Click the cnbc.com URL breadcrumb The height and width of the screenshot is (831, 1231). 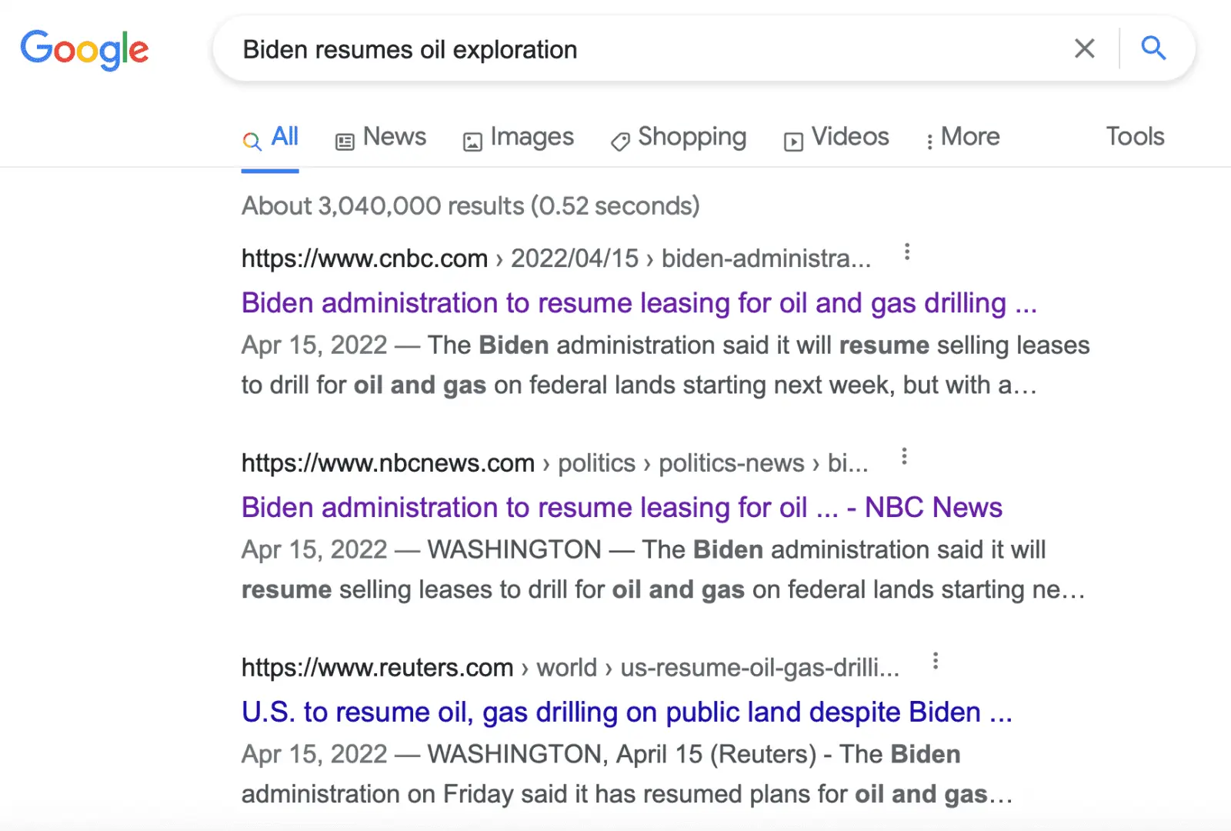coord(365,259)
